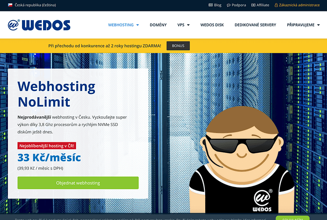Image resolution: width=327 pixels, height=220 pixels.
Task: Expand the PŘIPRAVUJEME dropdown arrow
Action: 319,25
